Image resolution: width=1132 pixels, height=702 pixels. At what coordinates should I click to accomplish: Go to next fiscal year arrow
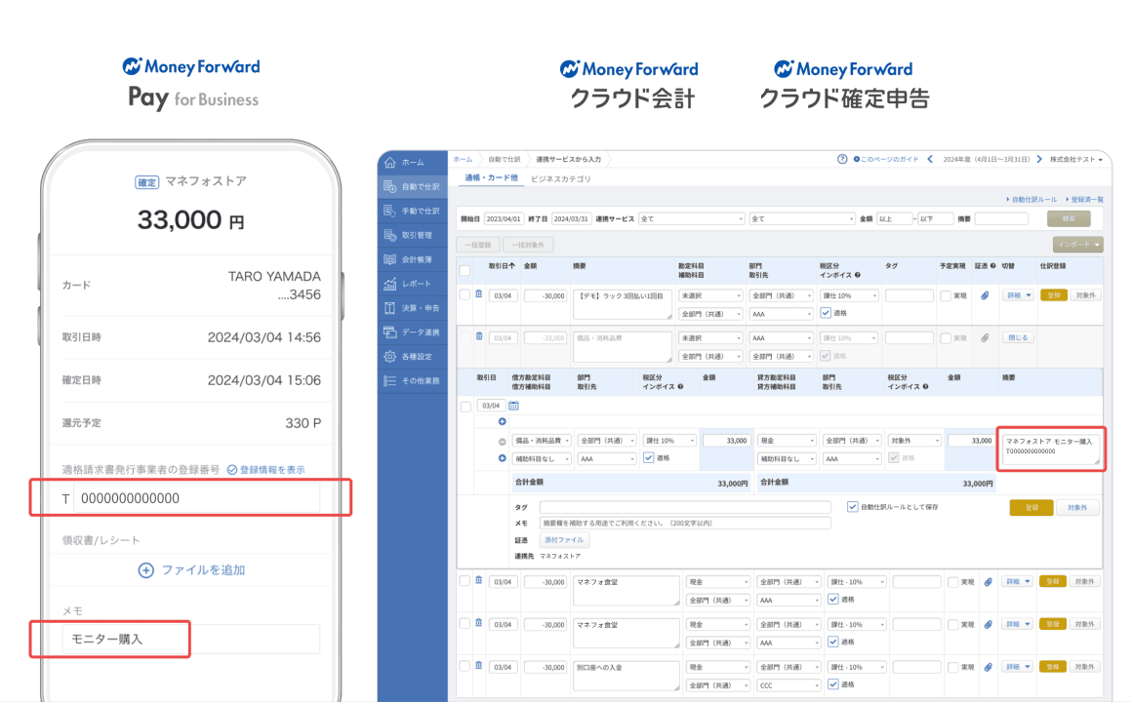coord(1039,160)
